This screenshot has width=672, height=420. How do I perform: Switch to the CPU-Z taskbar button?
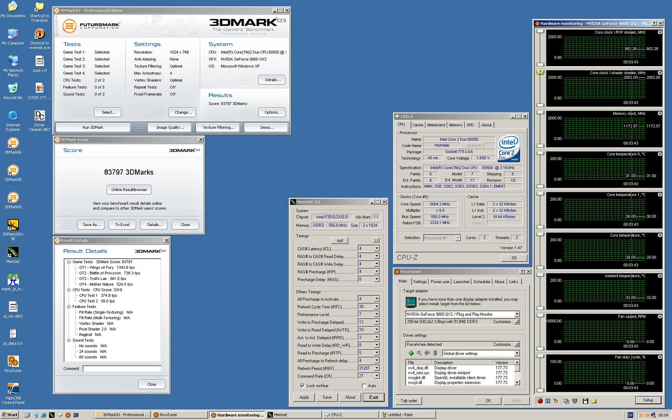click(350, 415)
